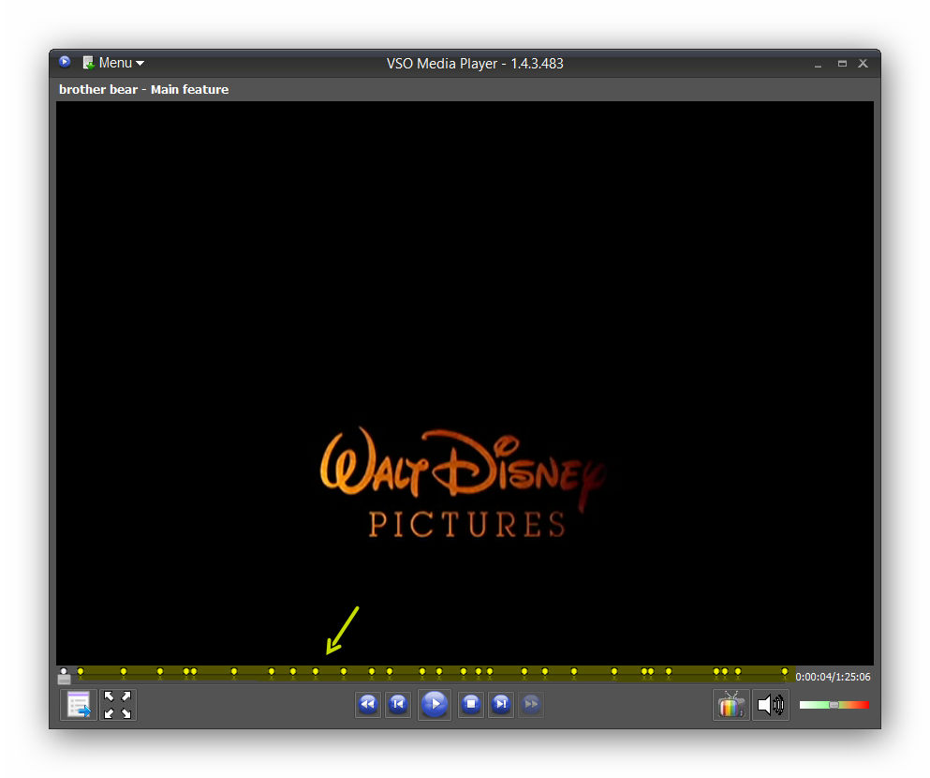The image size is (930, 778).
Task: Open the Menu dropdown
Action: coord(113,63)
